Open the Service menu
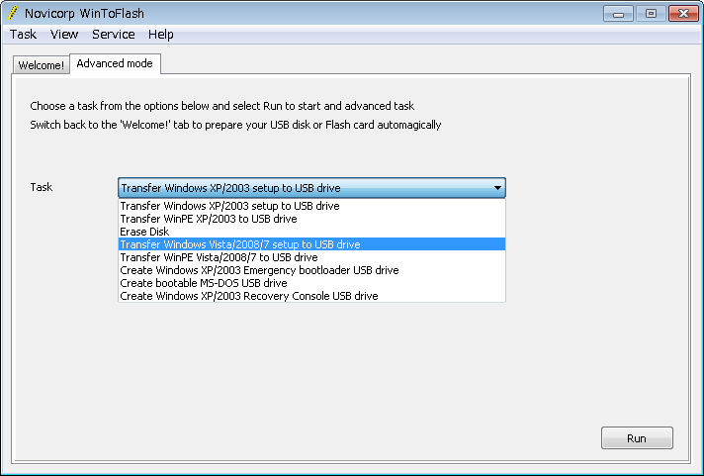 click(113, 35)
